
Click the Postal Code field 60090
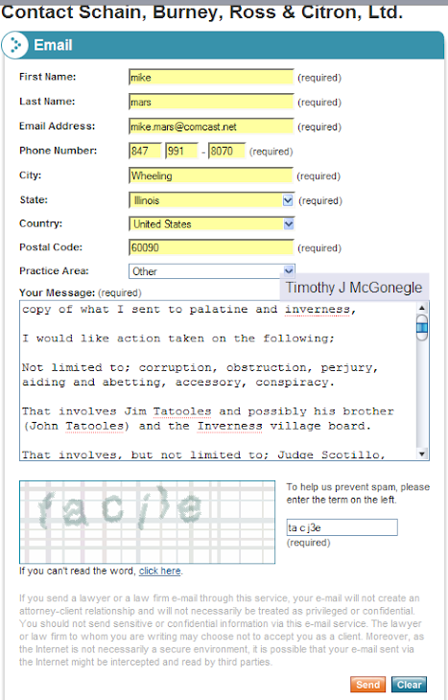click(211, 247)
